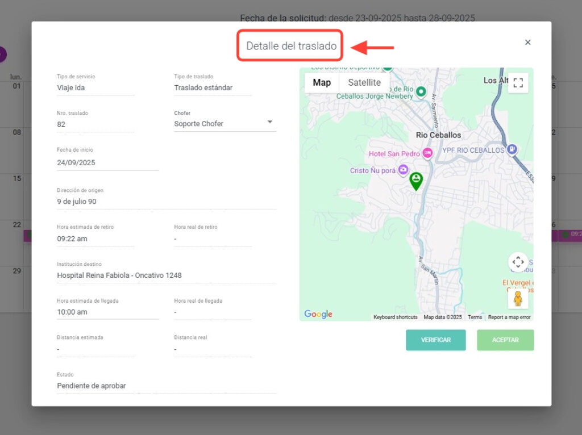Open map camera controls icon
Viewport: 582px width, 435px height.
click(518, 262)
